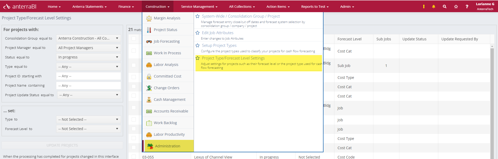Check the row checkbox for Sub Job project
498x159 pixels.
(x=134, y=65)
